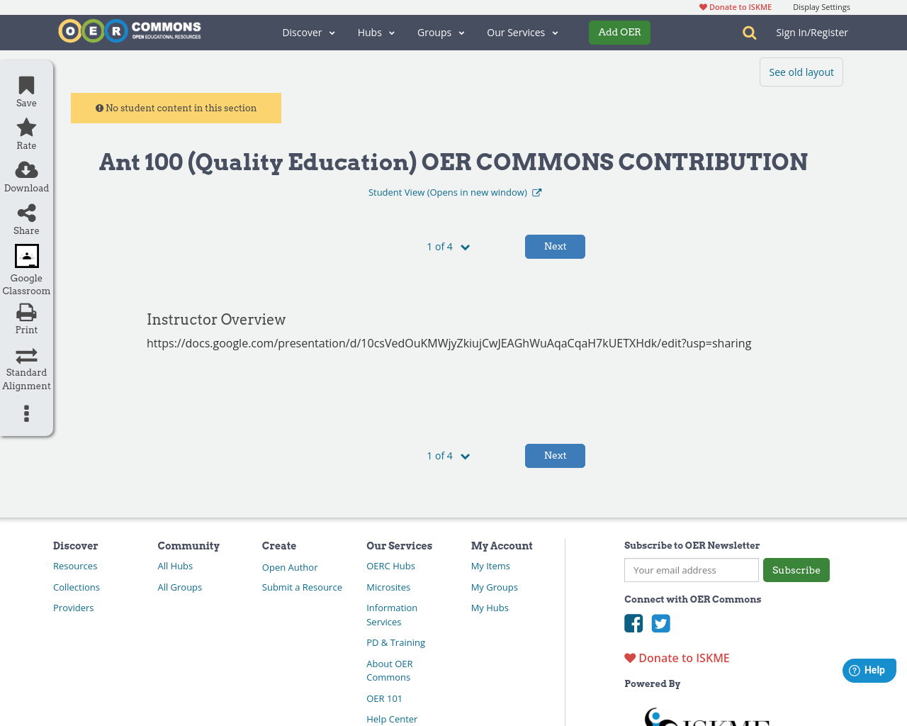Open Student View in new window
The width and height of the screenshot is (907, 726).
[x=454, y=191]
